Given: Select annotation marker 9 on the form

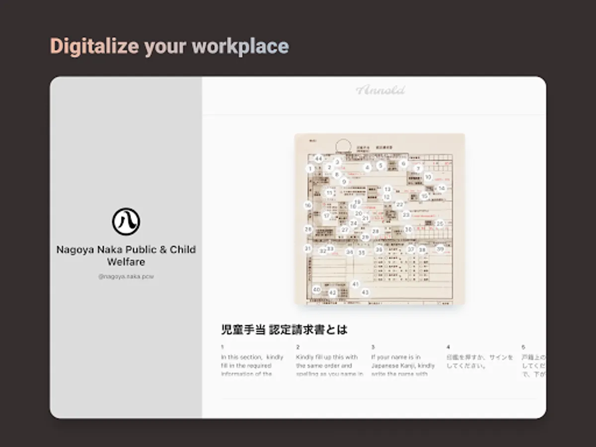Looking at the screenshot, I should 344,182.
